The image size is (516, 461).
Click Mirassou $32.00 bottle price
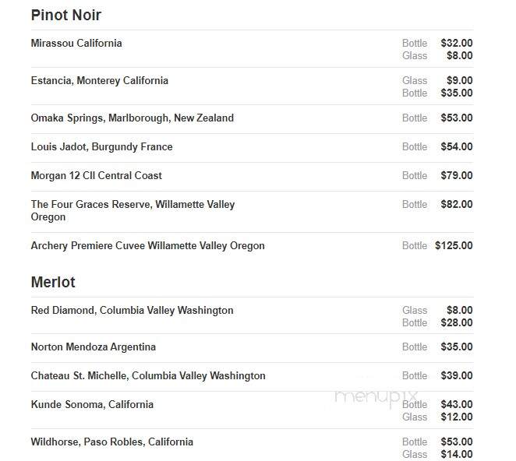pos(457,43)
